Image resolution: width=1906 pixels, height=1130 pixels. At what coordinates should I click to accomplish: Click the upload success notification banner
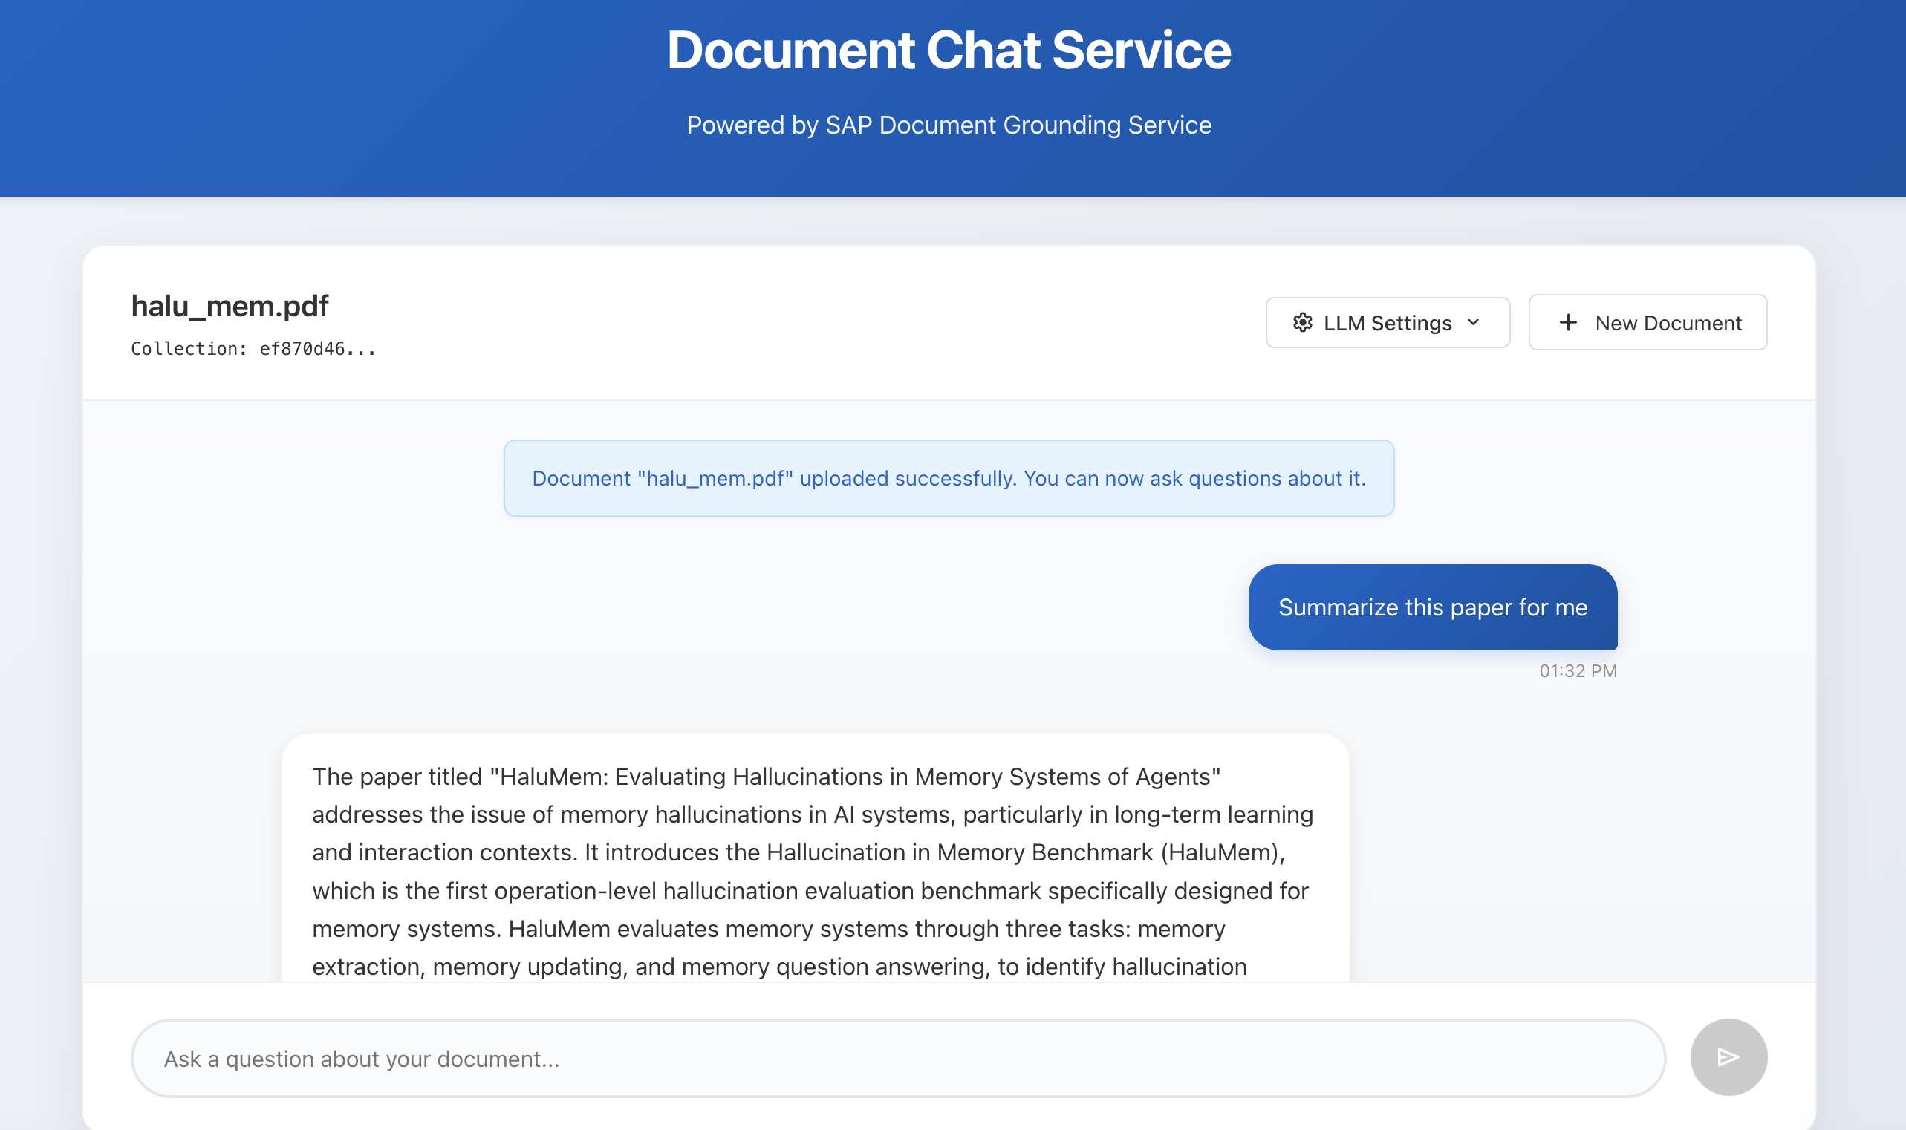tap(949, 478)
